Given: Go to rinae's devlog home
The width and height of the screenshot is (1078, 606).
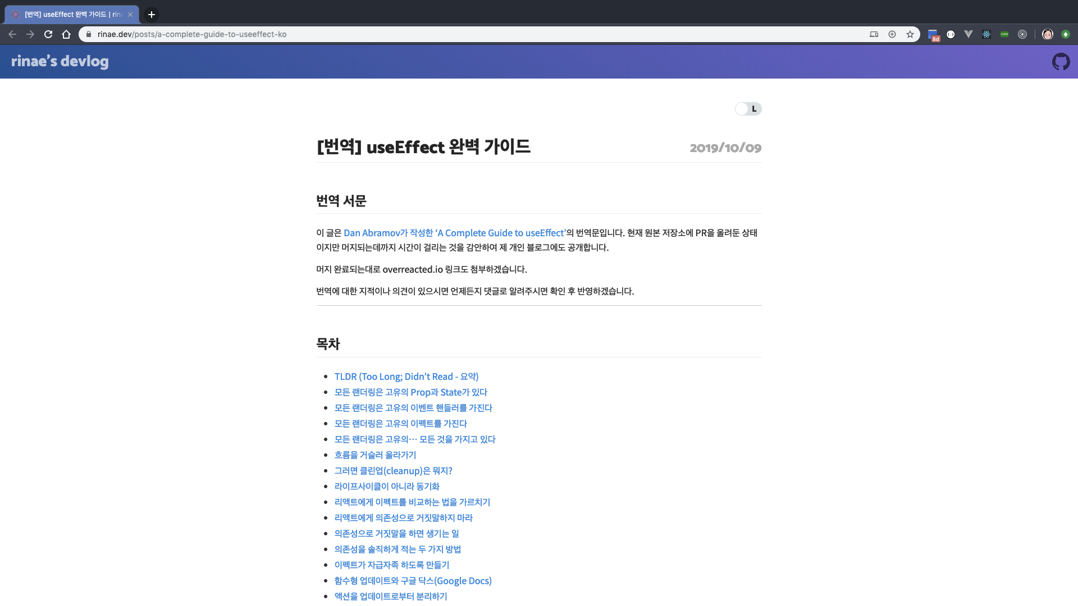Looking at the screenshot, I should (x=60, y=62).
